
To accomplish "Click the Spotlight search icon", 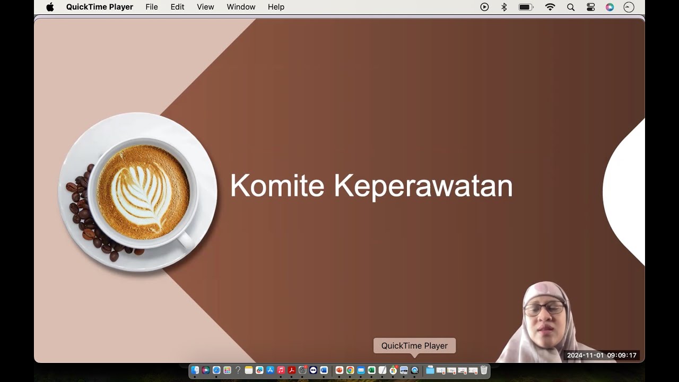I will (x=571, y=7).
